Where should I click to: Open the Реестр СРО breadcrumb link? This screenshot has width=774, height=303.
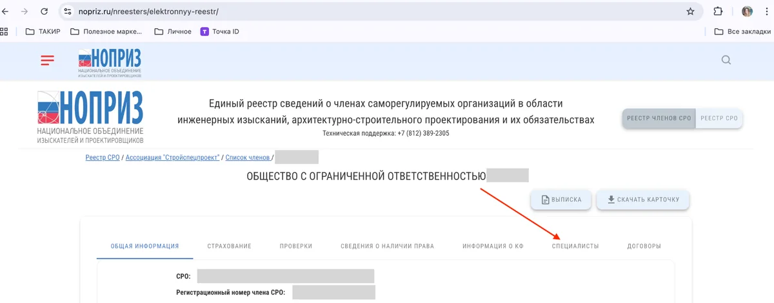103,158
